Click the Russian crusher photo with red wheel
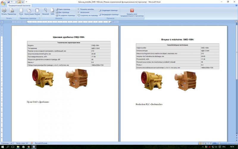The height and width of the screenshot is (149, 238). [43, 78]
